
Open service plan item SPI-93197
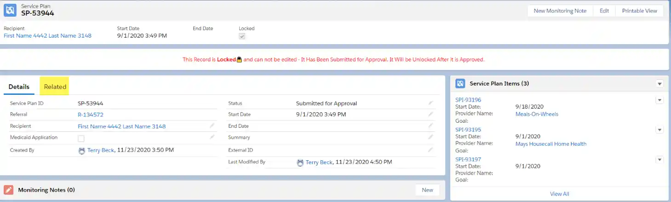coord(468,159)
